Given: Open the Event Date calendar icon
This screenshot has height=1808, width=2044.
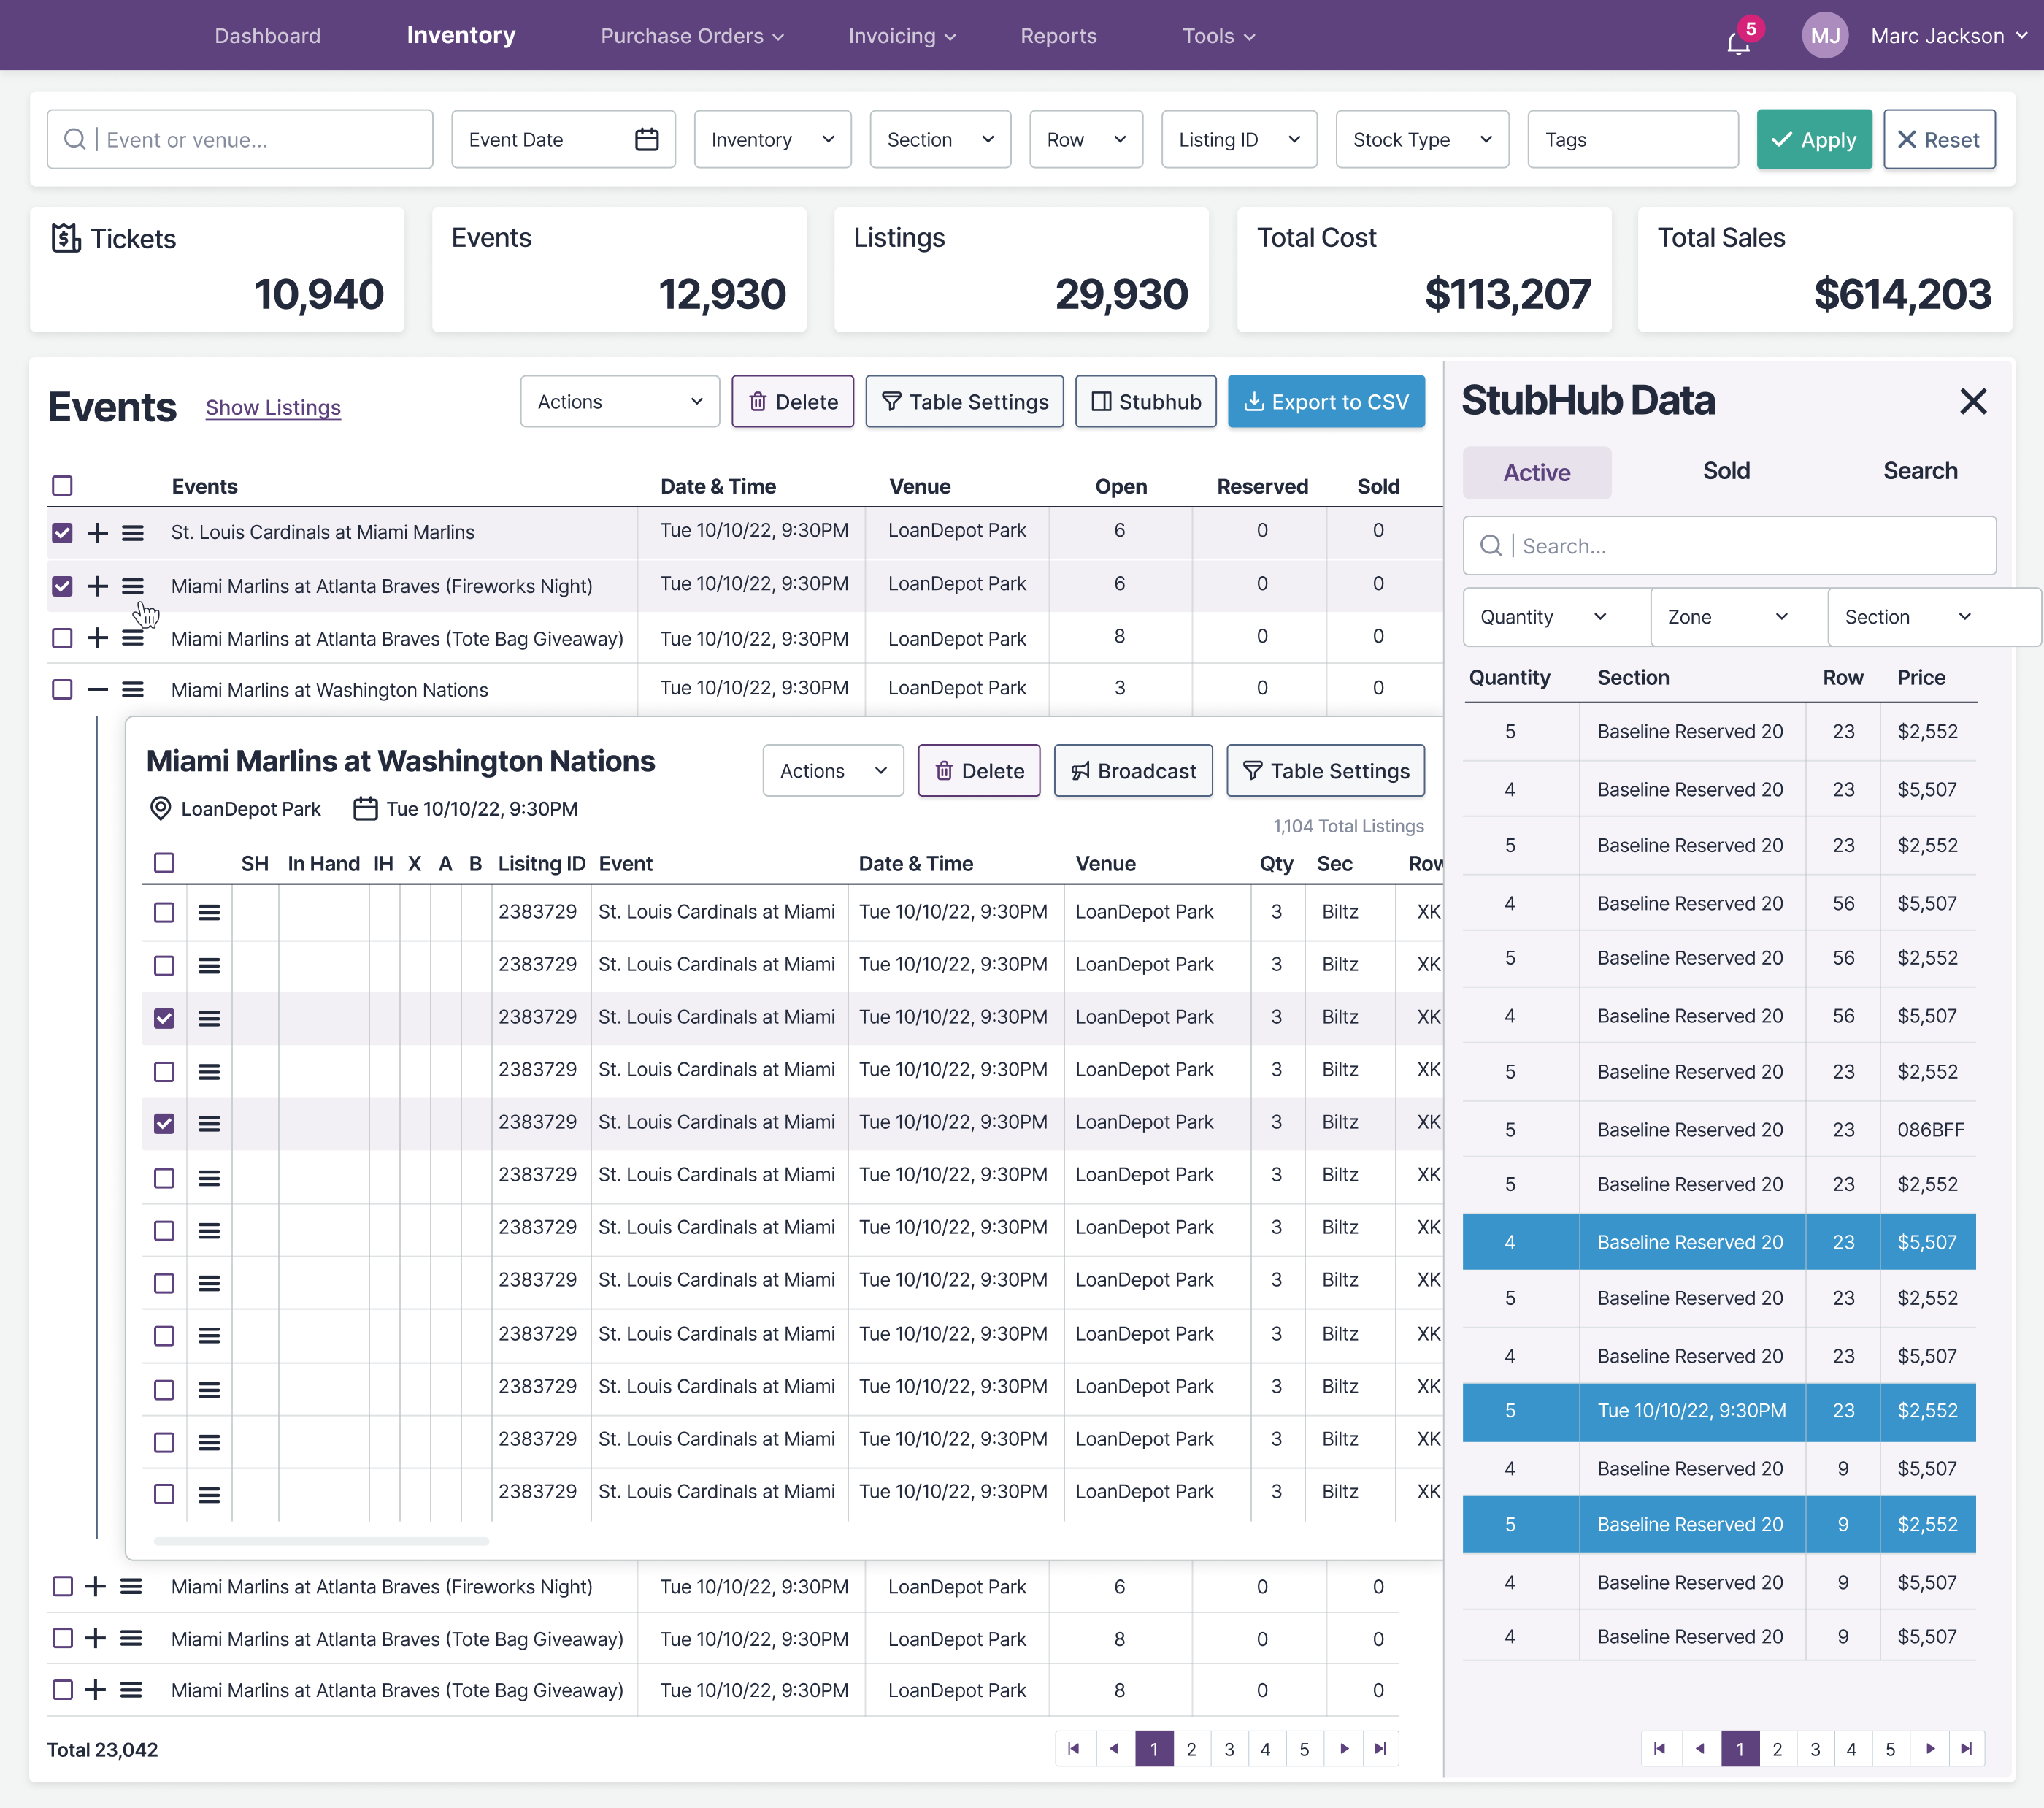Looking at the screenshot, I should (646, 139).
